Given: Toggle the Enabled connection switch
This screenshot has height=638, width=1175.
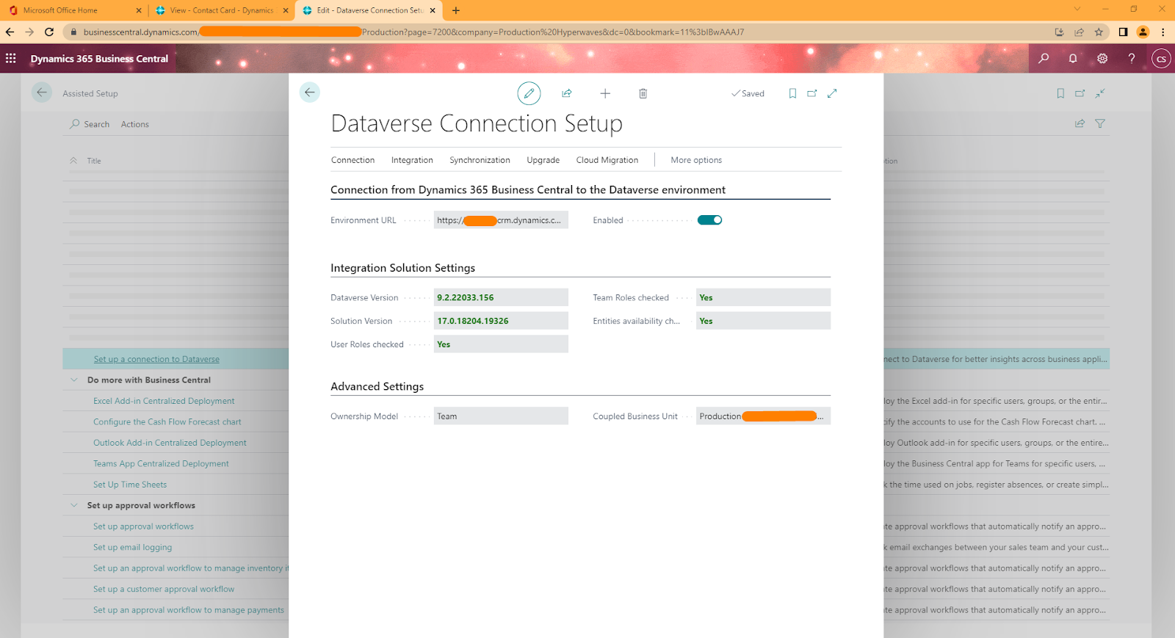Looking at the screenshot, I should click(709, 220).
